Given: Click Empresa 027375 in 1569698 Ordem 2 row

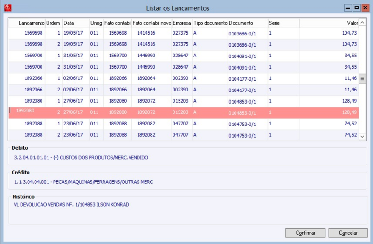Looking at the screenshot, I should click(180, 44).
